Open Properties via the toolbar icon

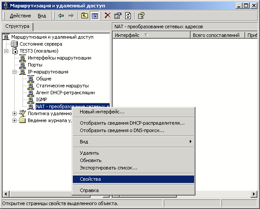click(117, 16)
